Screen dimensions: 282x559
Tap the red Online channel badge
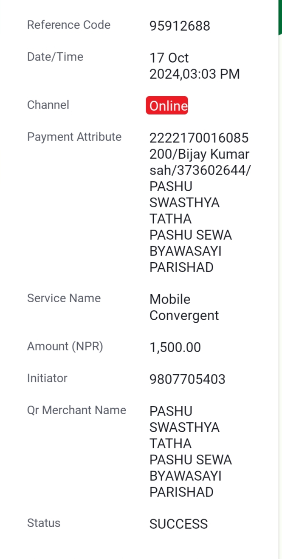pos(167,106)
